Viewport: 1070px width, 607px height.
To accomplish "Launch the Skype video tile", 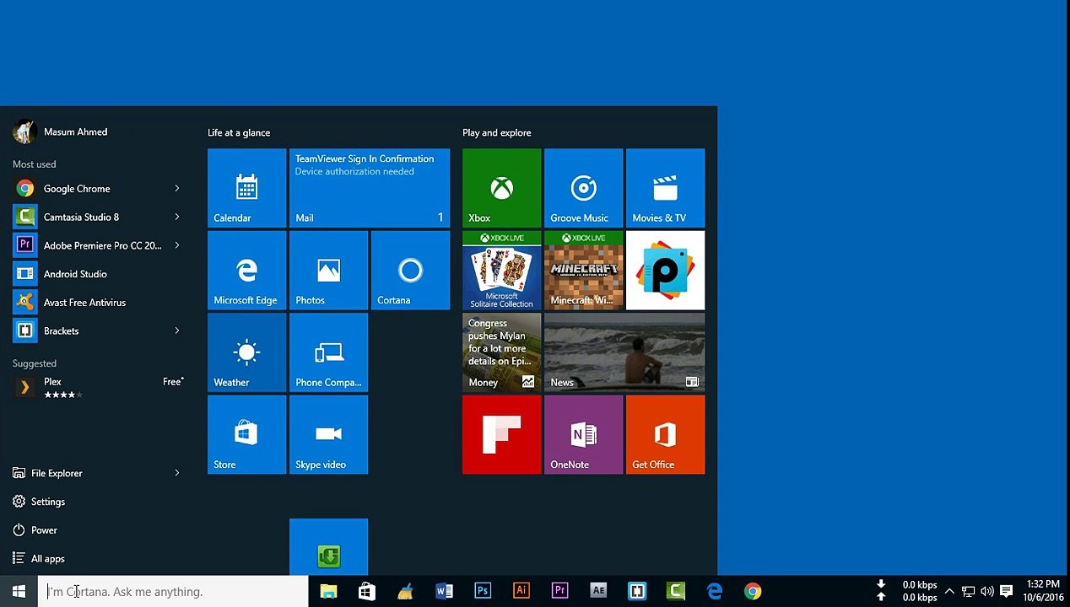I will (328, 434).
